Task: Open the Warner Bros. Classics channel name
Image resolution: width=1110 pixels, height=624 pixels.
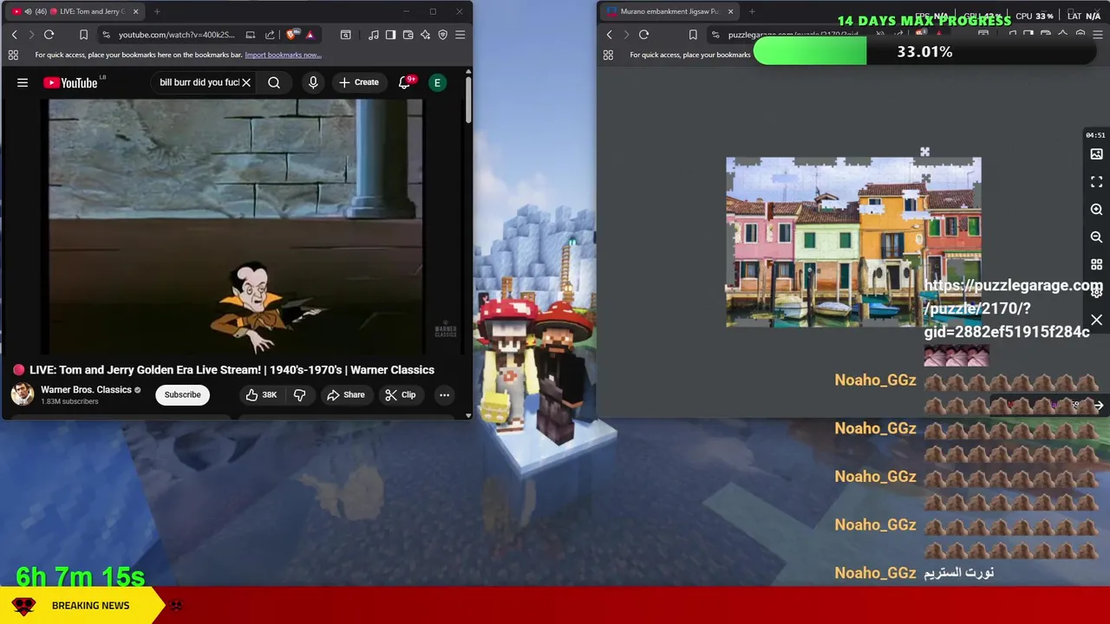Action: [x=86, y=390]
